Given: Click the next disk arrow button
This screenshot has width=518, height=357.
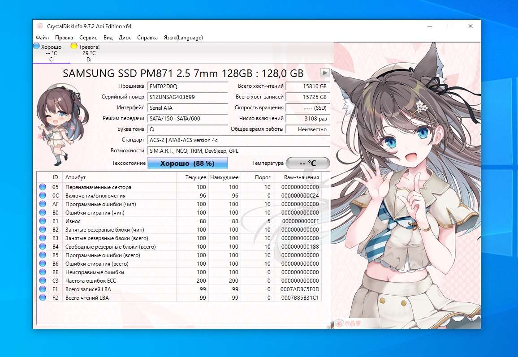Looking at the screenshot, I should [x=325, y=73].
